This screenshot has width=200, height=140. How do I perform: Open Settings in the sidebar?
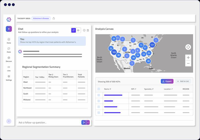click(x=9, y=78)
